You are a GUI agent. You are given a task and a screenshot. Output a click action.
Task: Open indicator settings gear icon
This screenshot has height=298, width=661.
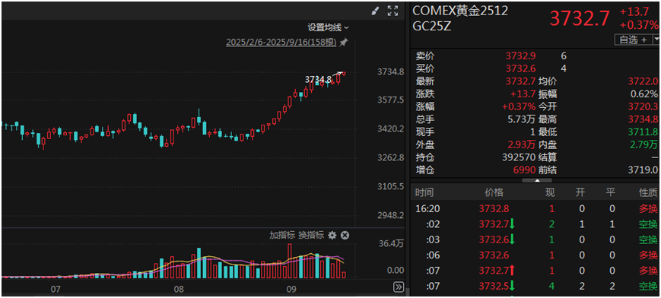pyautogui.click(x=332, y=235)
